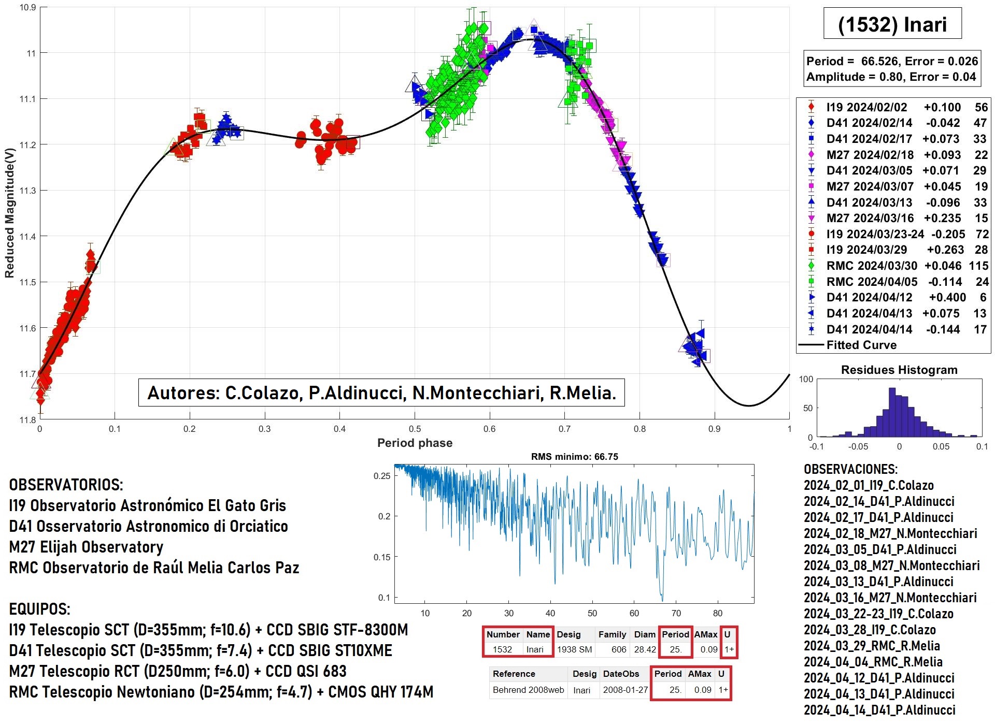Click the tallest bar in residues histogram

(x=892, y=412)
